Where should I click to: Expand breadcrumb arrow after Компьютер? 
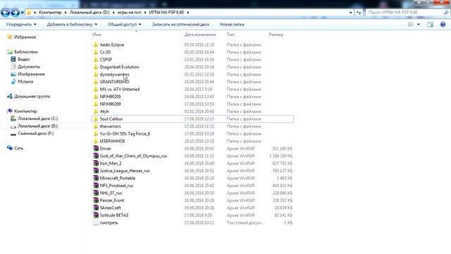66,13
